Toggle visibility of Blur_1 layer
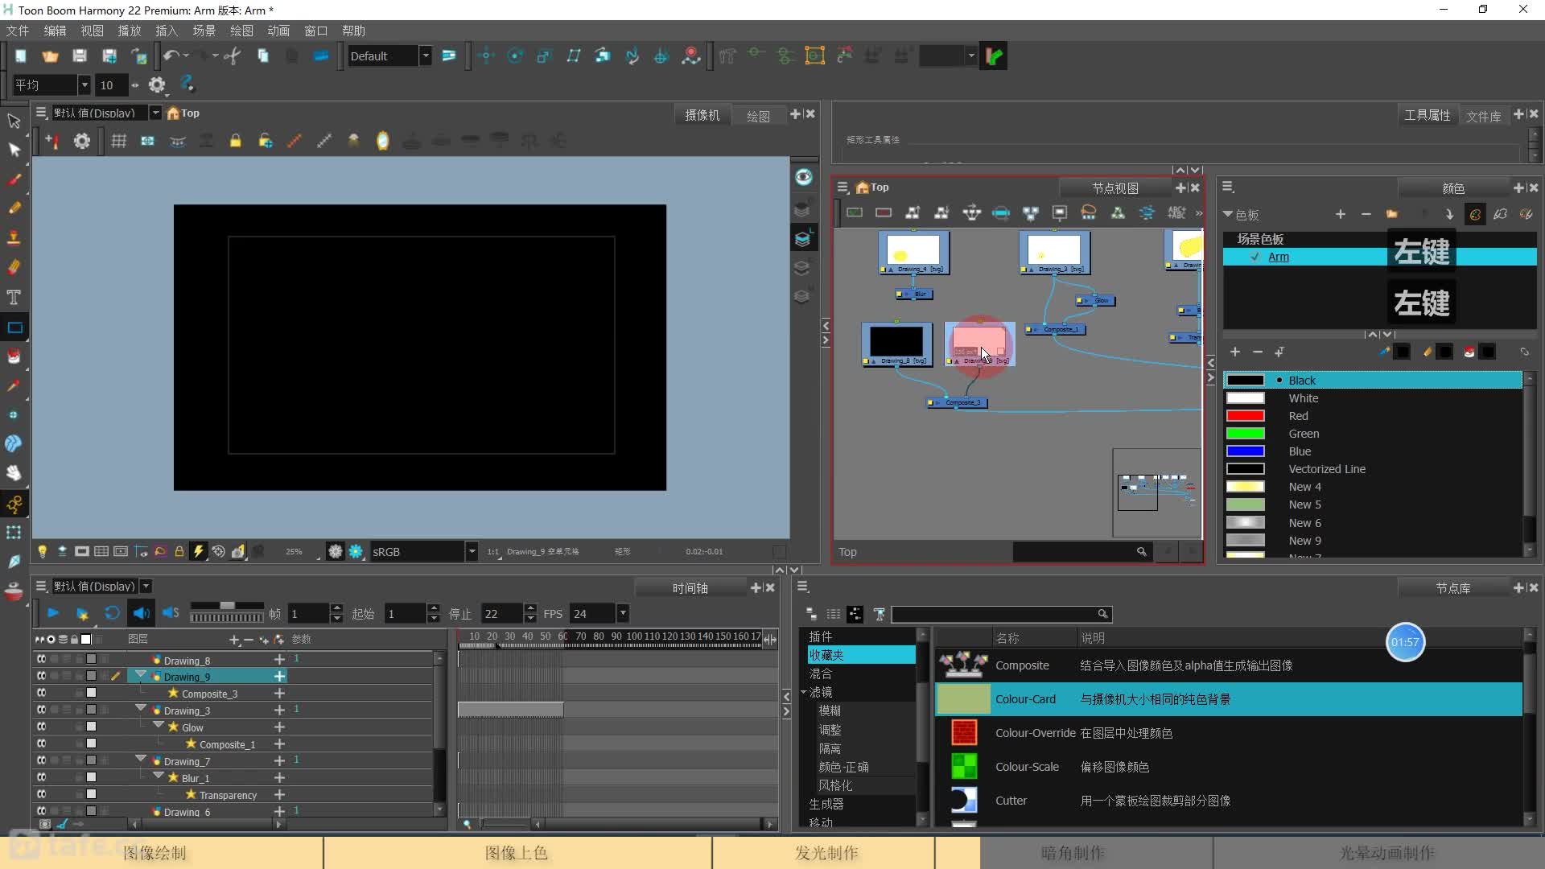 41,777
